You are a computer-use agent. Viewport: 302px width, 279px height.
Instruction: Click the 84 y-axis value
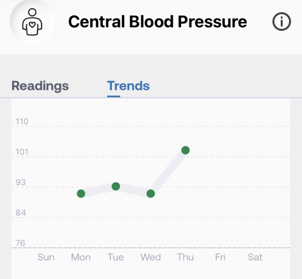[x=21, y=213]
